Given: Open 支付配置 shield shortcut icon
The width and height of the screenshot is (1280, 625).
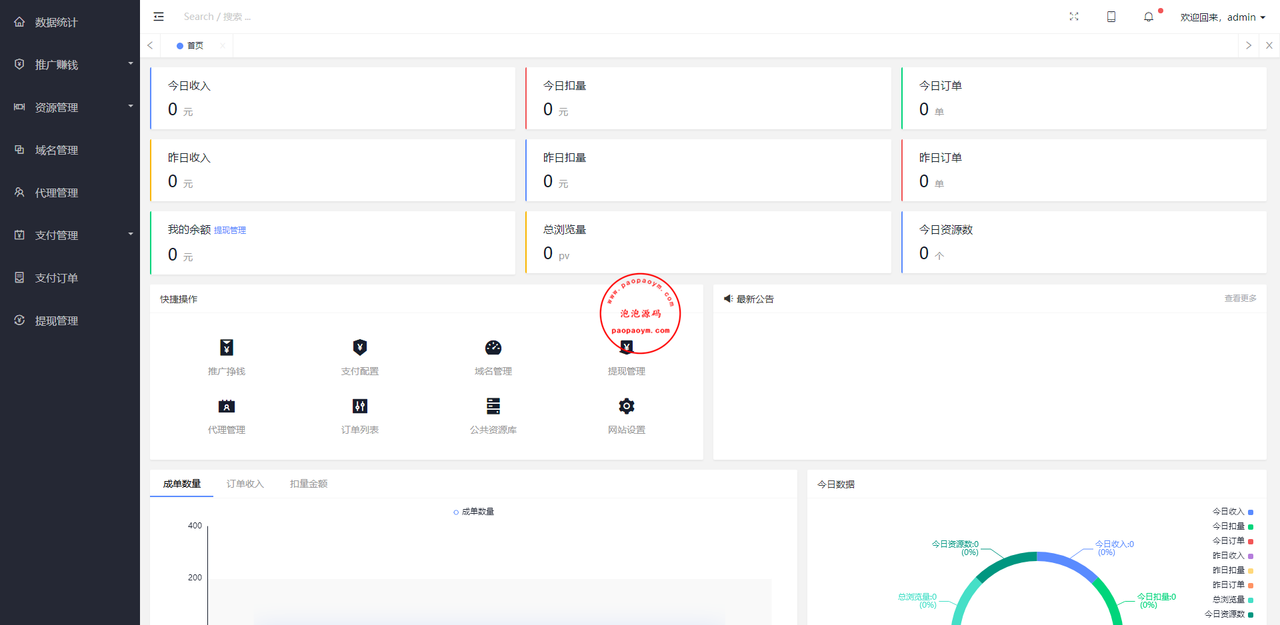Looking at the screenshot, I should 360,347.
